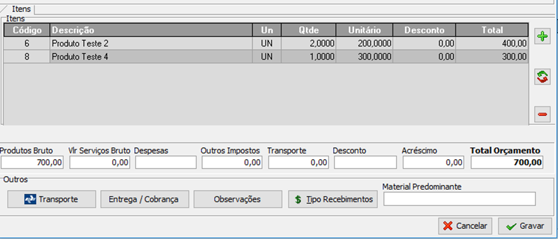
Task: Open the Transporte options button
Action: pos(52,199)
